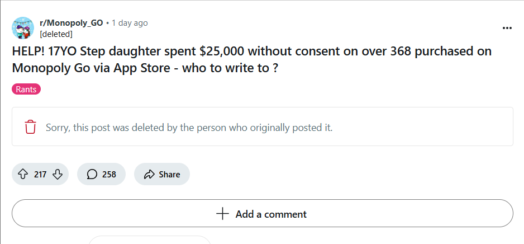This screenshot has width=524, height=244.
Task: Click the 'Sorry, this post was deleted' message
Action: 189,128
